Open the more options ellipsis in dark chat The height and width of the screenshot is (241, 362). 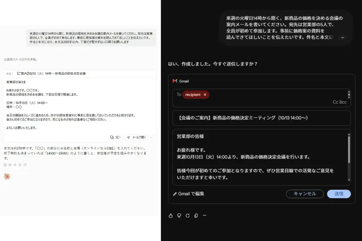[205, 216]
